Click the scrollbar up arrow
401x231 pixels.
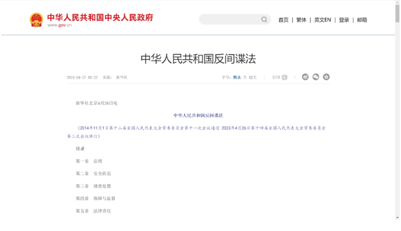[397, 2]
